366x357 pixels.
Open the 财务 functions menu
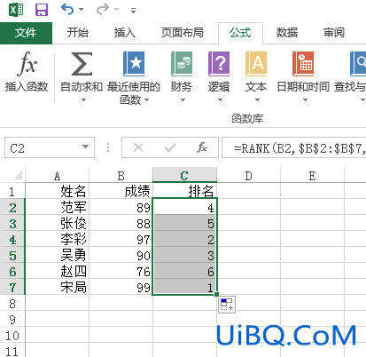click(182, 76)
